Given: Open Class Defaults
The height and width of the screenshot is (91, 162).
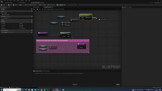Looking at the screenshot, I should (x=51, y=5).
